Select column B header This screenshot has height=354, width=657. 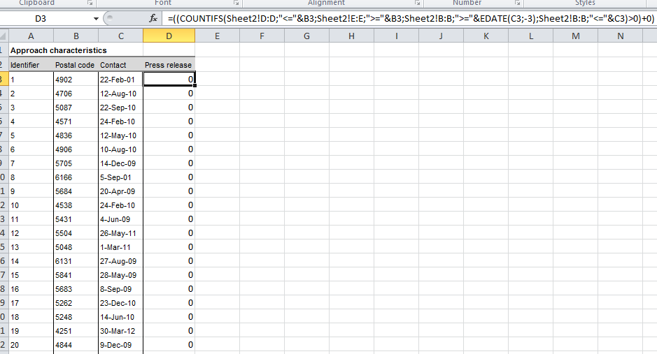click(x=76, y=36)
